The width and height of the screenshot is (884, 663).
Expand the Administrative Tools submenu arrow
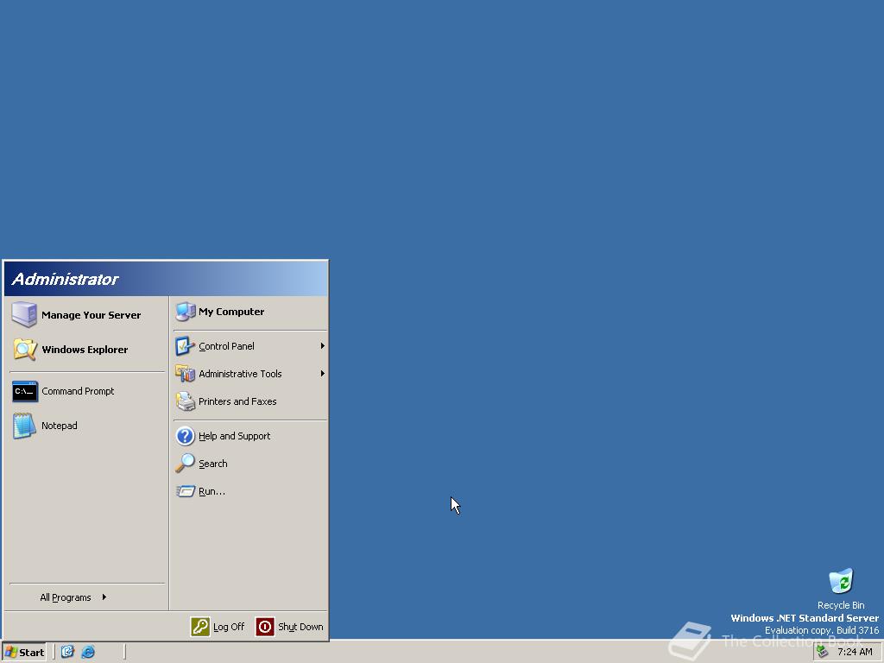(323, 373)
